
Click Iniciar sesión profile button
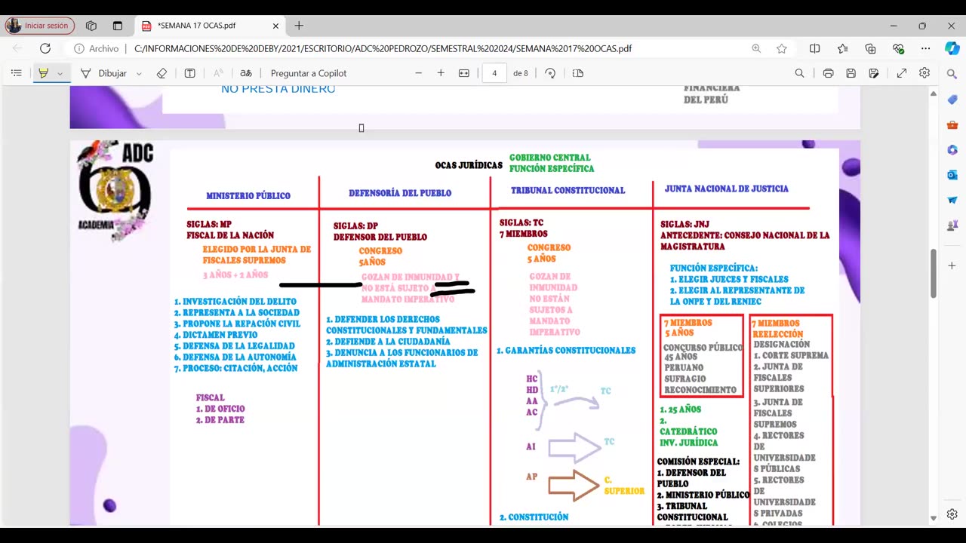[40, 26]
